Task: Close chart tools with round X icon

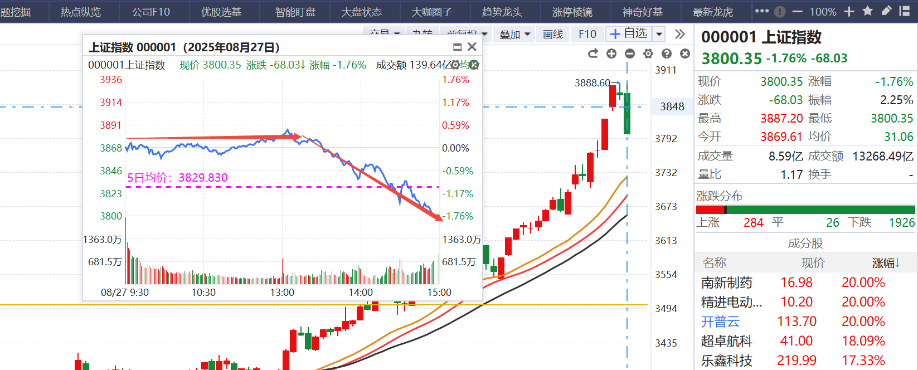Action: 685,53
